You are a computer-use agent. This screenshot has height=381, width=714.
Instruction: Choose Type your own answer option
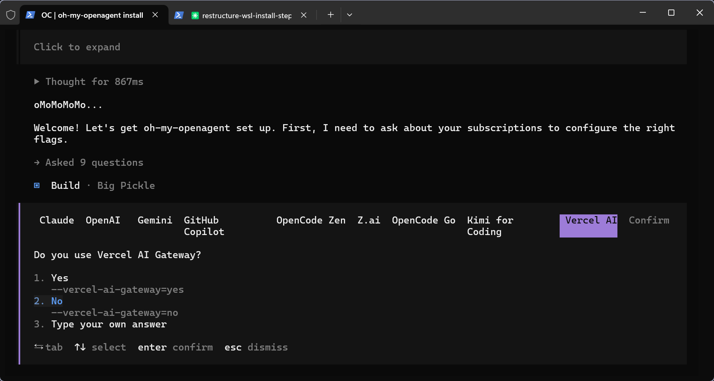tap(100, 324)
